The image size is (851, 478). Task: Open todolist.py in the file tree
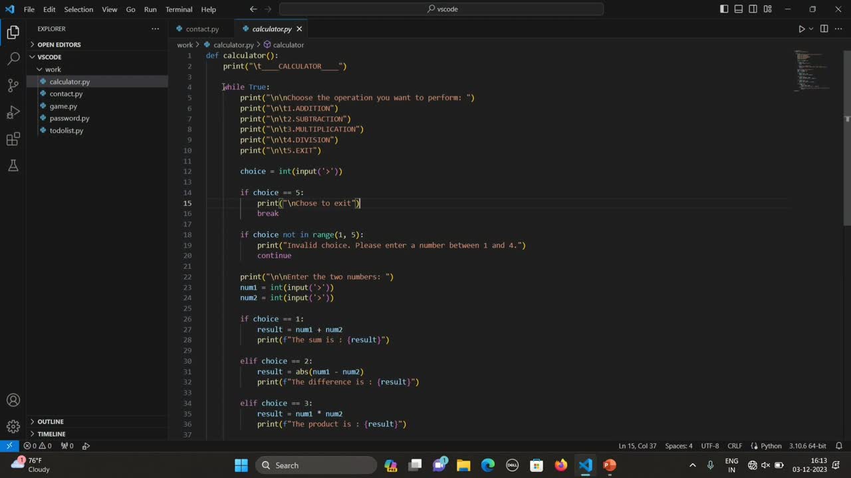click(97, 131)
